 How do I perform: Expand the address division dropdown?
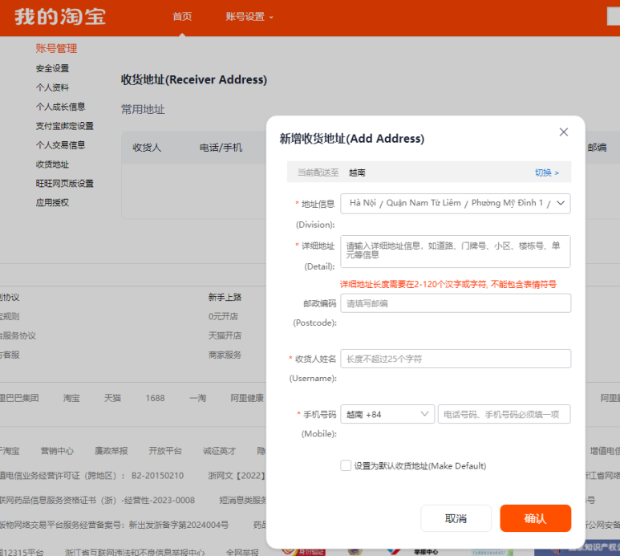455,204
